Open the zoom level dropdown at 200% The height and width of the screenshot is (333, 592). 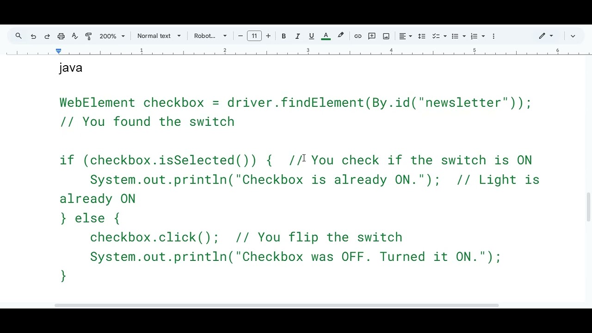[x=112, y=36]
